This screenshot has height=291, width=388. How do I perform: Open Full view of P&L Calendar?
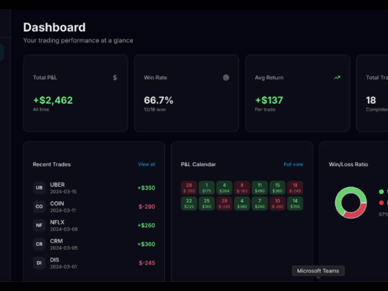[x=293, y=164]
